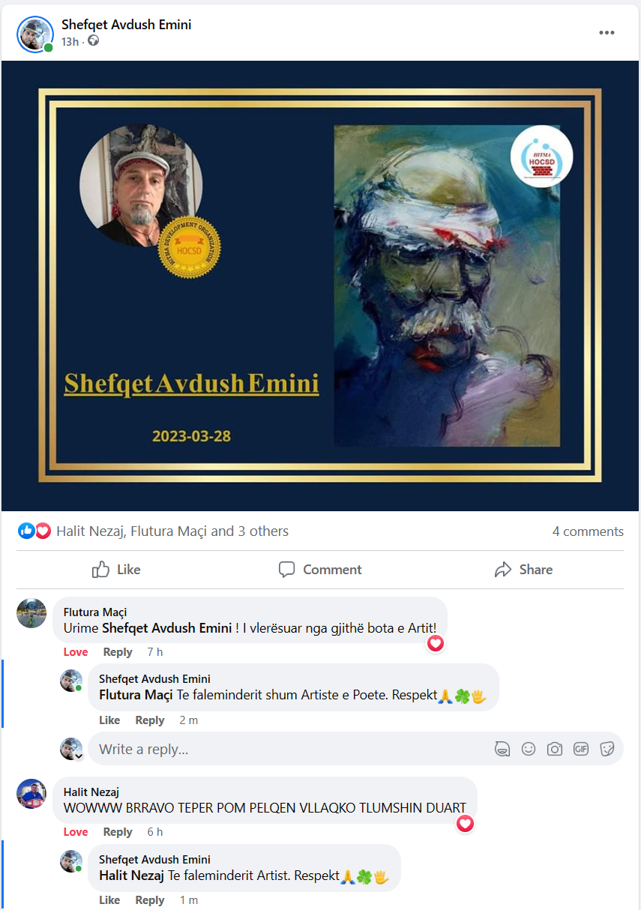This screenshot has height=910, width=641.
Task: Open Flutura Maçi's profile name link
Action: coord(95,612)
